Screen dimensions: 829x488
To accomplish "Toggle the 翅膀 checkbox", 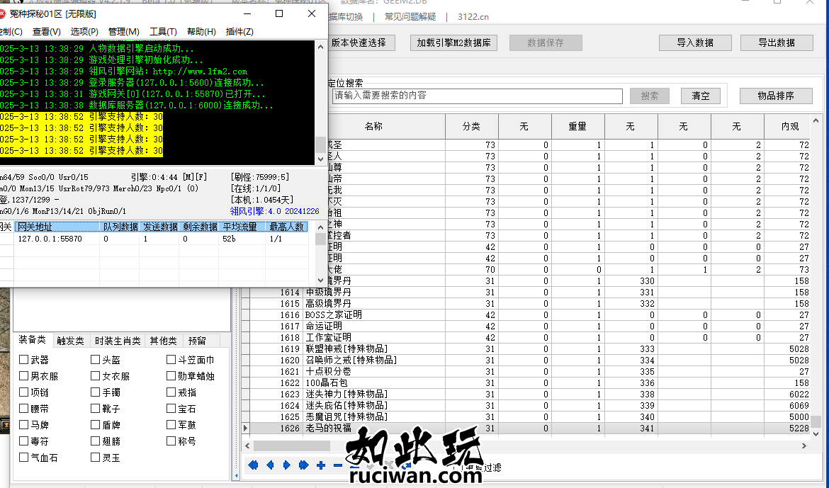I will (96, 441).
